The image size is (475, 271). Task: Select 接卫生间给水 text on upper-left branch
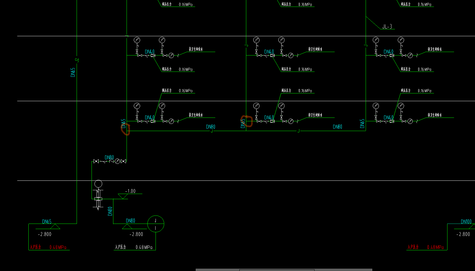(196, 49)
